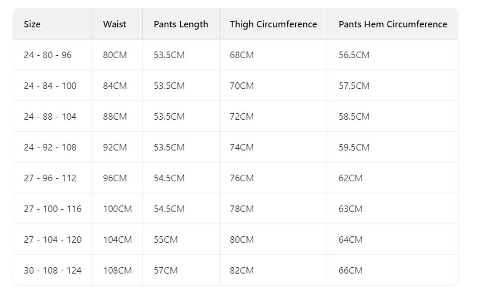This screenshot has height=295, width=477.
Task: Select the 66CM hem circumference value
Action: [x=351, y=270]
